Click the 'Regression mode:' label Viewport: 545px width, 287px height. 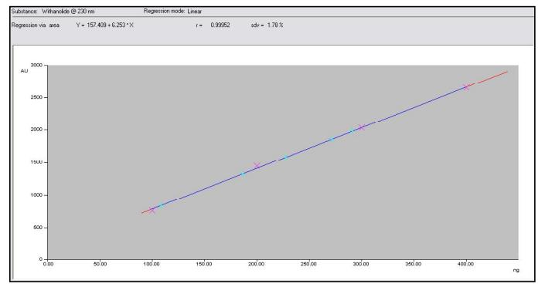(x=165, y=11)
